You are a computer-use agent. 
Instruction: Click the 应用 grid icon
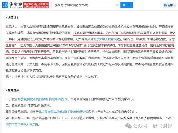tap(165, 5)
